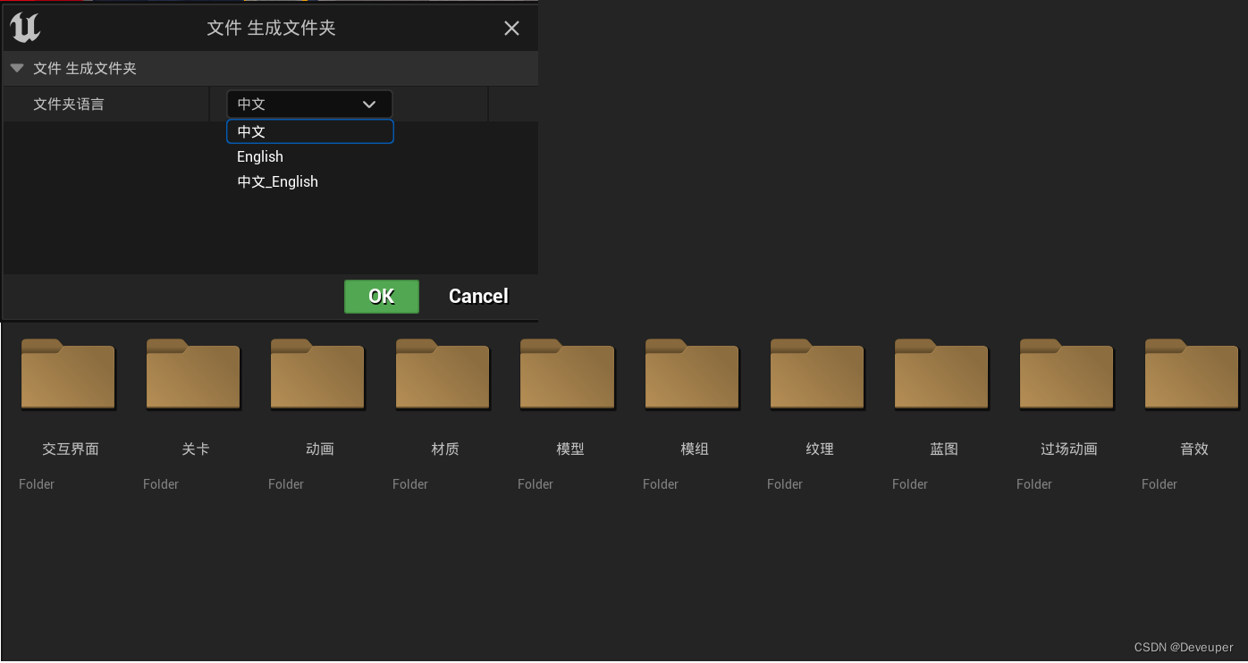This screenshot has height=663, width=1248.
Task: Select English option in dropdown list
Action: point(309,156)
